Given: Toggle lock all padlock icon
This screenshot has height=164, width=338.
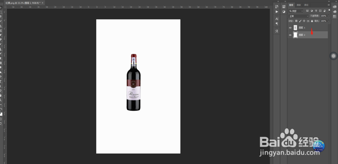Looking at the screenshot, I should [312, 21].
